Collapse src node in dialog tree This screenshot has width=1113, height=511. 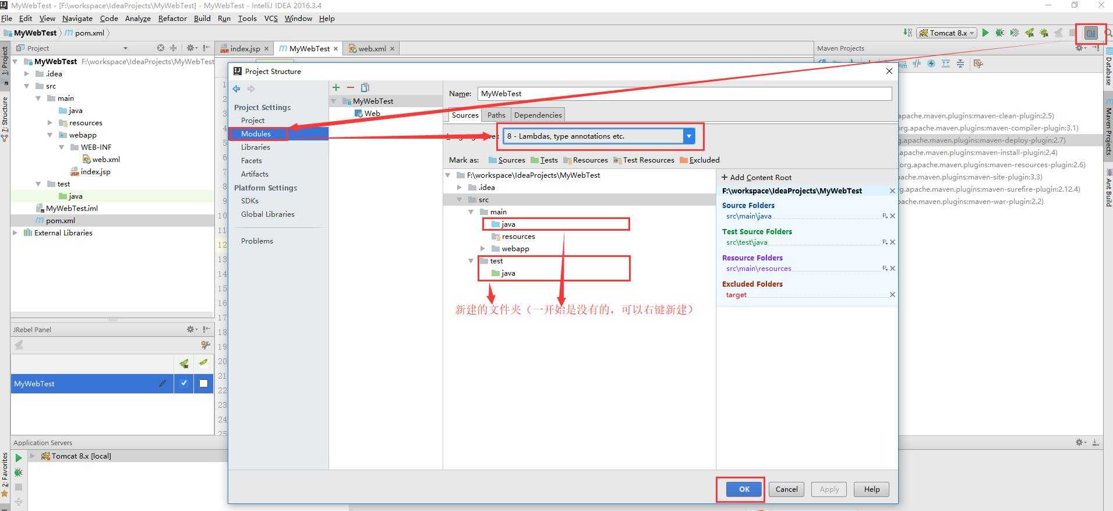tap(460, 200)
